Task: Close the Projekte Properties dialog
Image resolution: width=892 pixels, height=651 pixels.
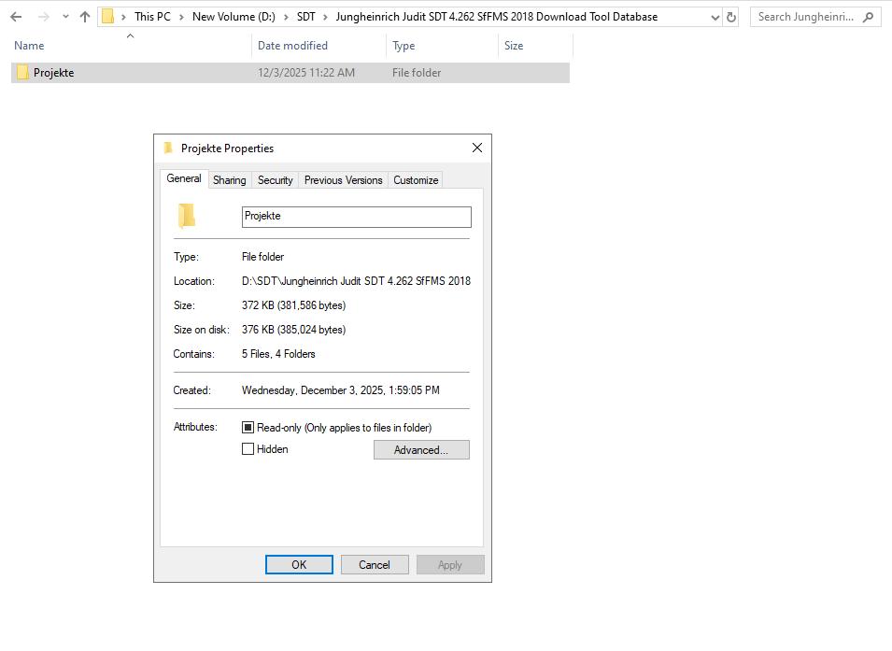Action: (x=477, y=148)
